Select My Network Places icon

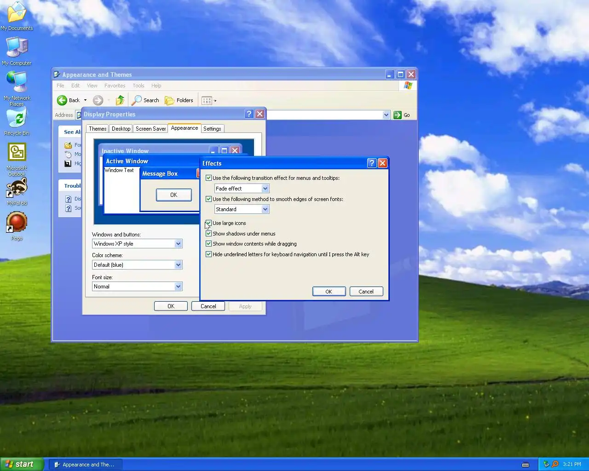pos(17,88)
